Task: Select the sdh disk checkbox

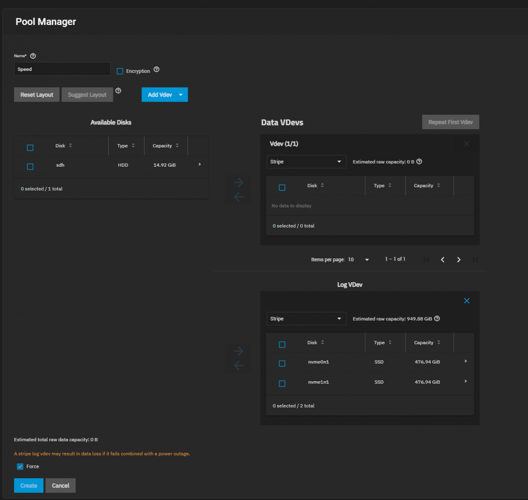Action: click(30, 167)
